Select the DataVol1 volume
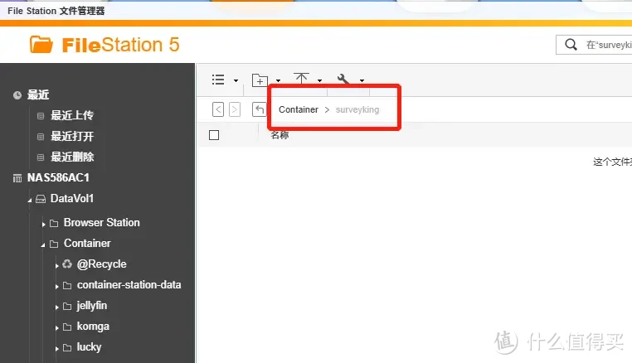This screenshot has width=632, height=363. click(x=72, y=198)
